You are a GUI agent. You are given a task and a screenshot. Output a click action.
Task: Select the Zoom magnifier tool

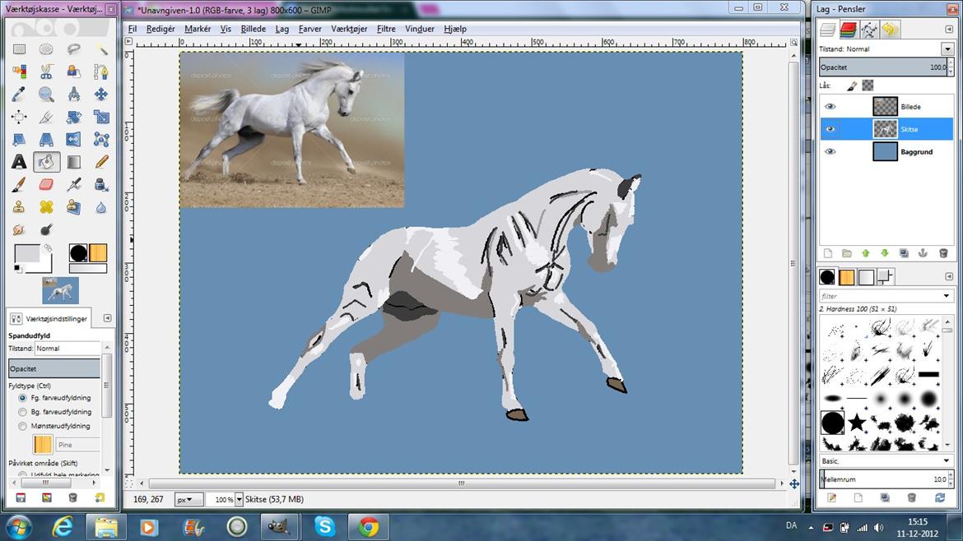coord(46,95)
